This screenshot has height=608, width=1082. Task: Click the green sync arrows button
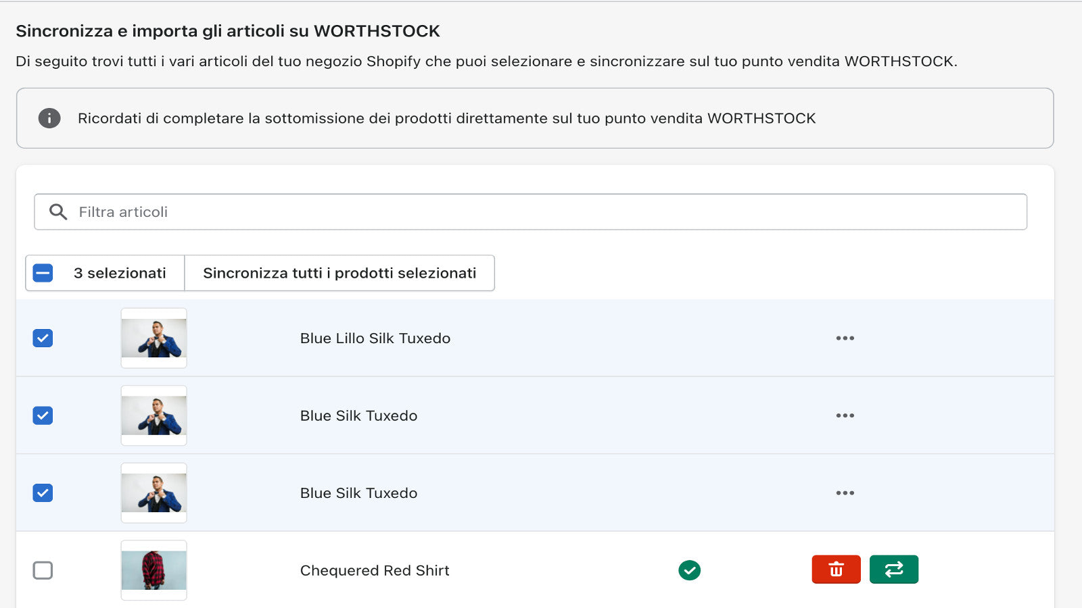click(x=893, y=569)
